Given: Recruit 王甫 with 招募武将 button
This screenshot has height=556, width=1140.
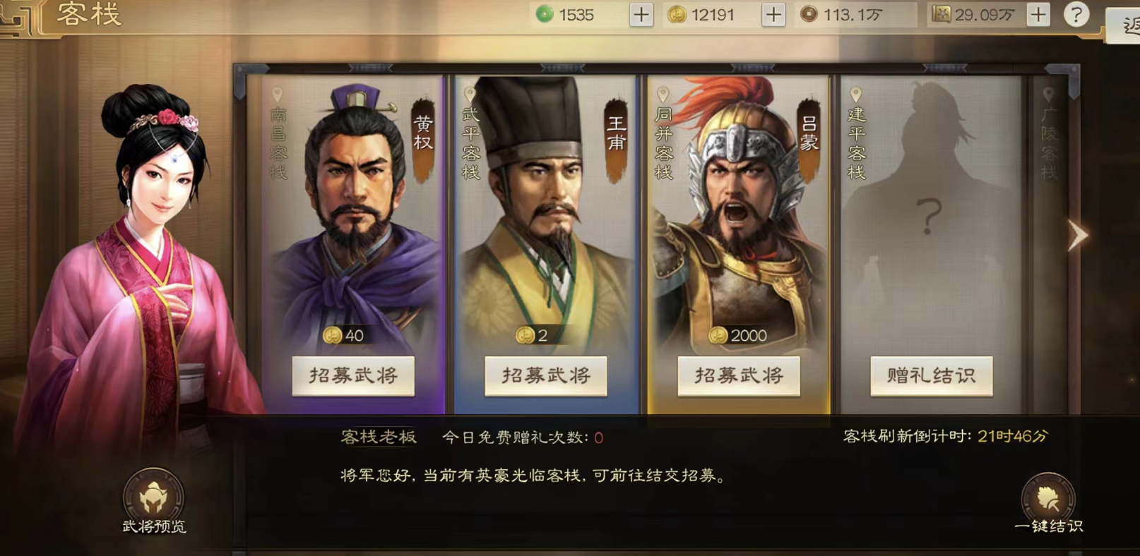Looking at the screenshot, I should point(546,376).
